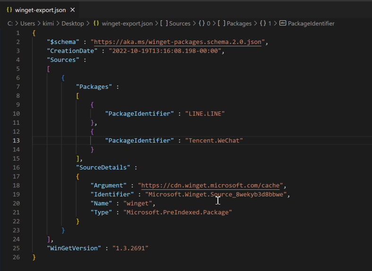Click the creation date value 2022-10-19T13:16:08

point(165,51)
